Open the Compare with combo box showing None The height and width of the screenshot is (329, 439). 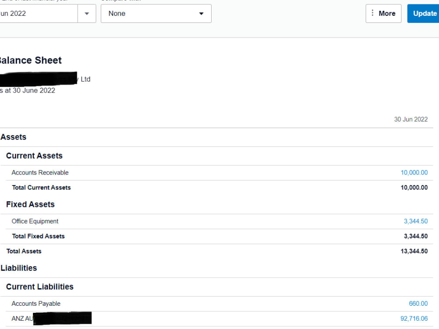click(x=156, y=13)
